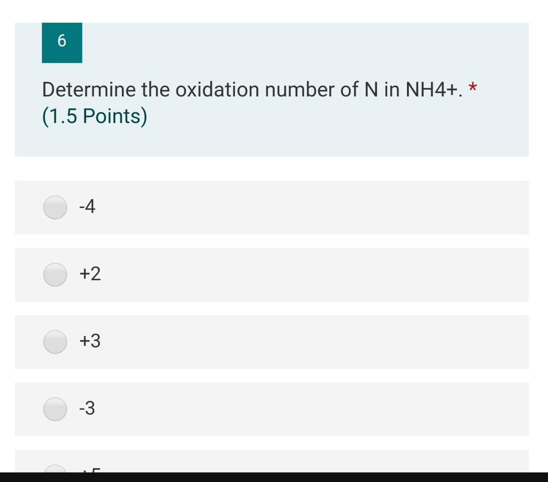Click the empty circle beside -3

tap(55, 408)
